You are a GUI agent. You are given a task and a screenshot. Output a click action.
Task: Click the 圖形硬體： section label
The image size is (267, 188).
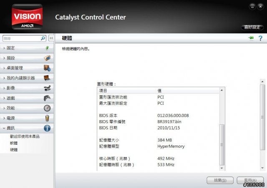coord(106,84)
